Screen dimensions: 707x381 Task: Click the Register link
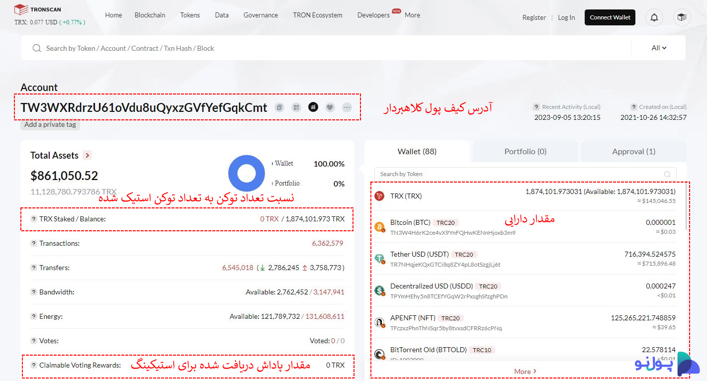point(534,17)
